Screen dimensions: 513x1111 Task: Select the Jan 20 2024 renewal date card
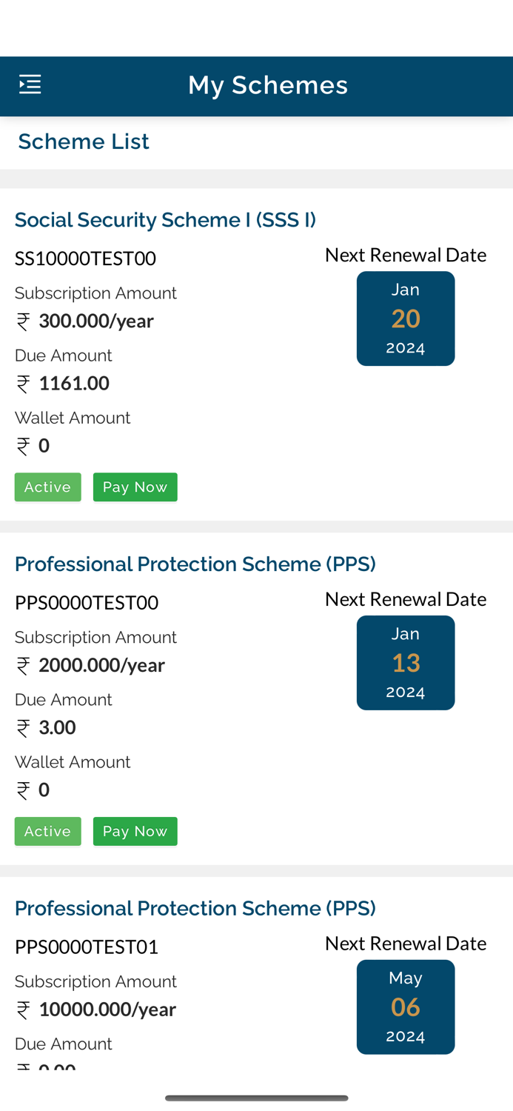point(406,318)
